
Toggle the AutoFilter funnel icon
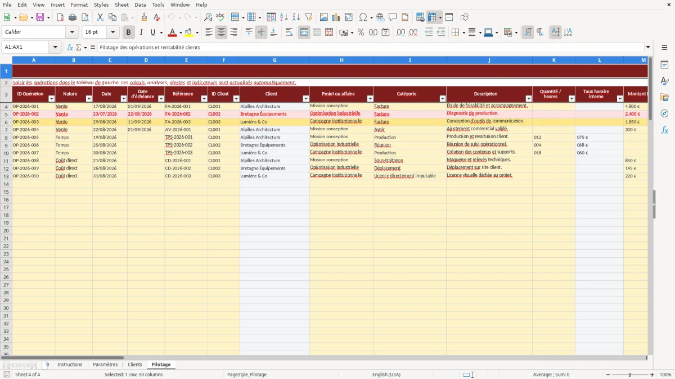(309, 17)
